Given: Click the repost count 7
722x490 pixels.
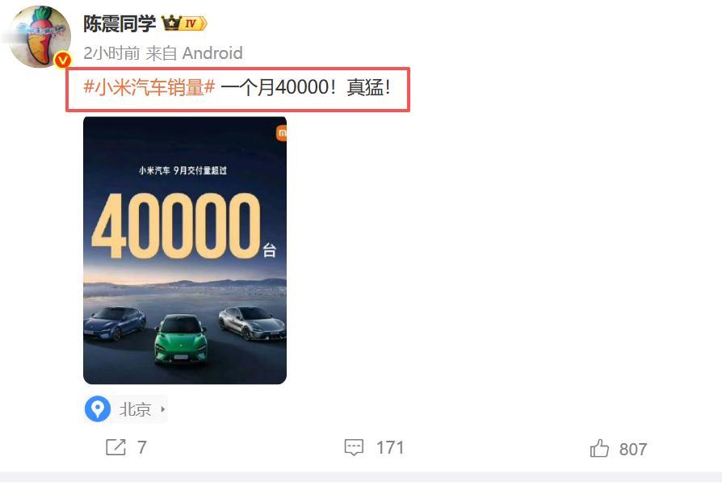Looking at the screenshot, I should (142, 448).
